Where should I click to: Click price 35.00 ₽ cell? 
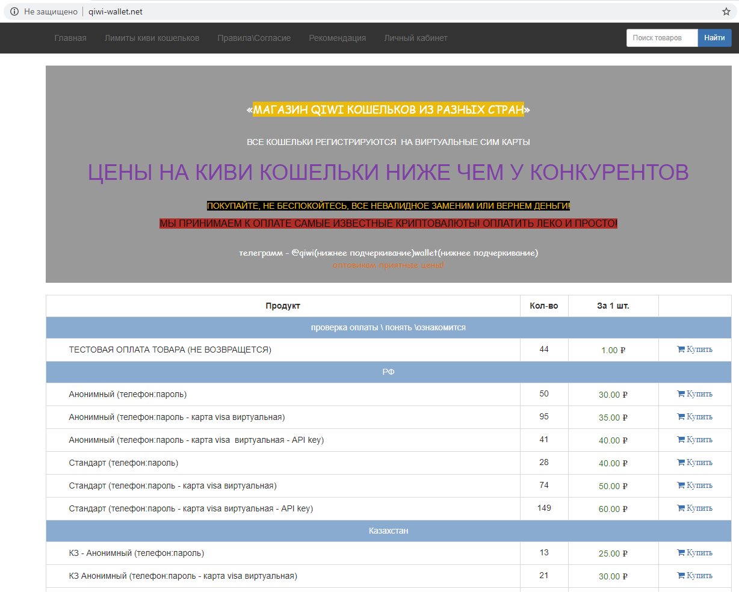(613, 417)
